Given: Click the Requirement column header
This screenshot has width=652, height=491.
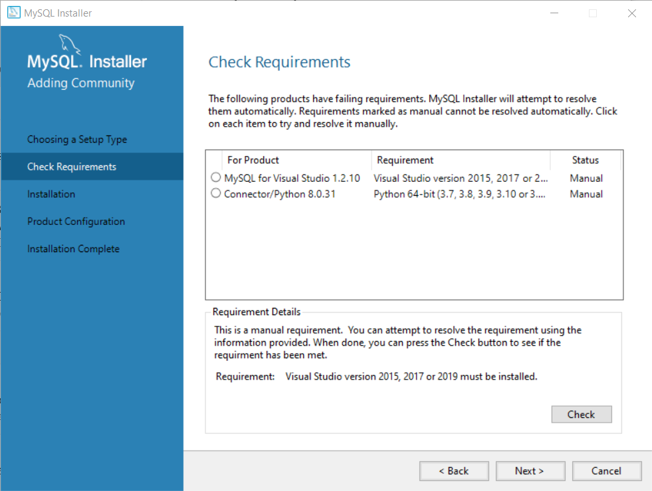Looking at the screenshot, I should (x=405, y=160).
